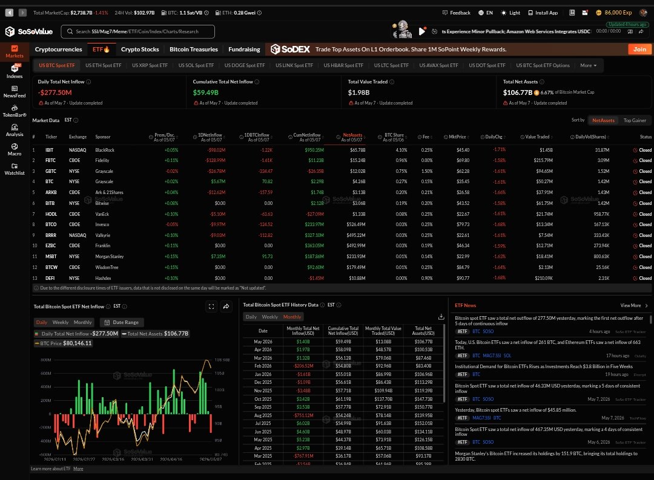Open Watchlist in the sidebar
654x480 pixels.
pyautogui.click(x=14, y=169)
